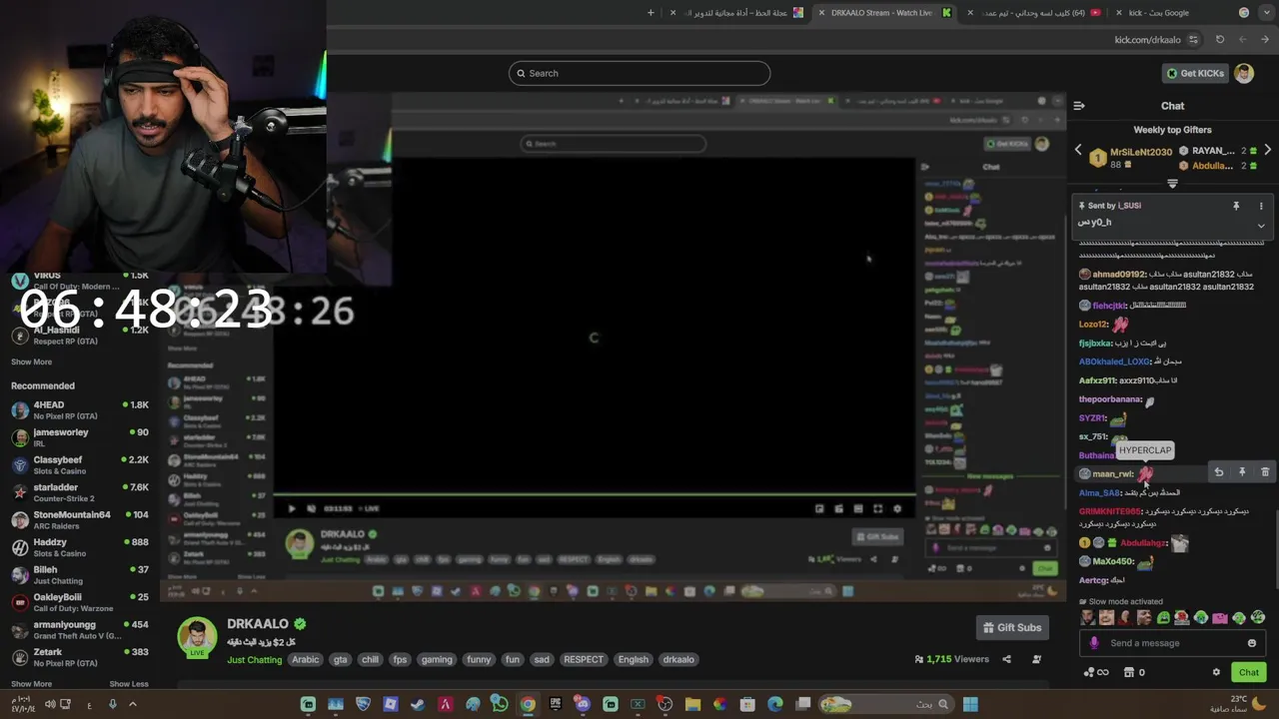1279x719 pixels.
Task: Open the user profile avatar menu
Action: [x=1244, y=73]
